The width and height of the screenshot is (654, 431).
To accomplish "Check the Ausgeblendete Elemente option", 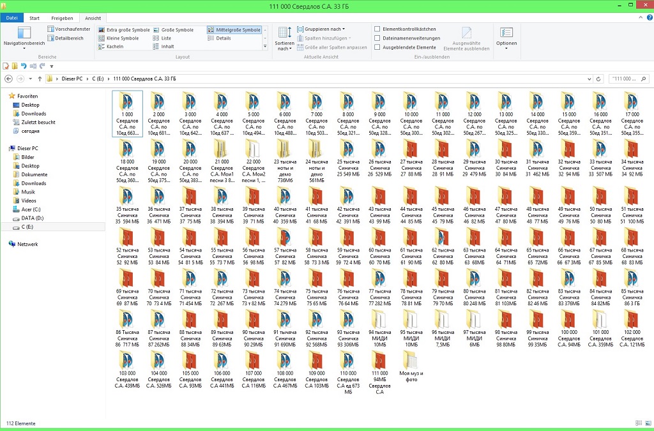I will (x=377, y=47).
